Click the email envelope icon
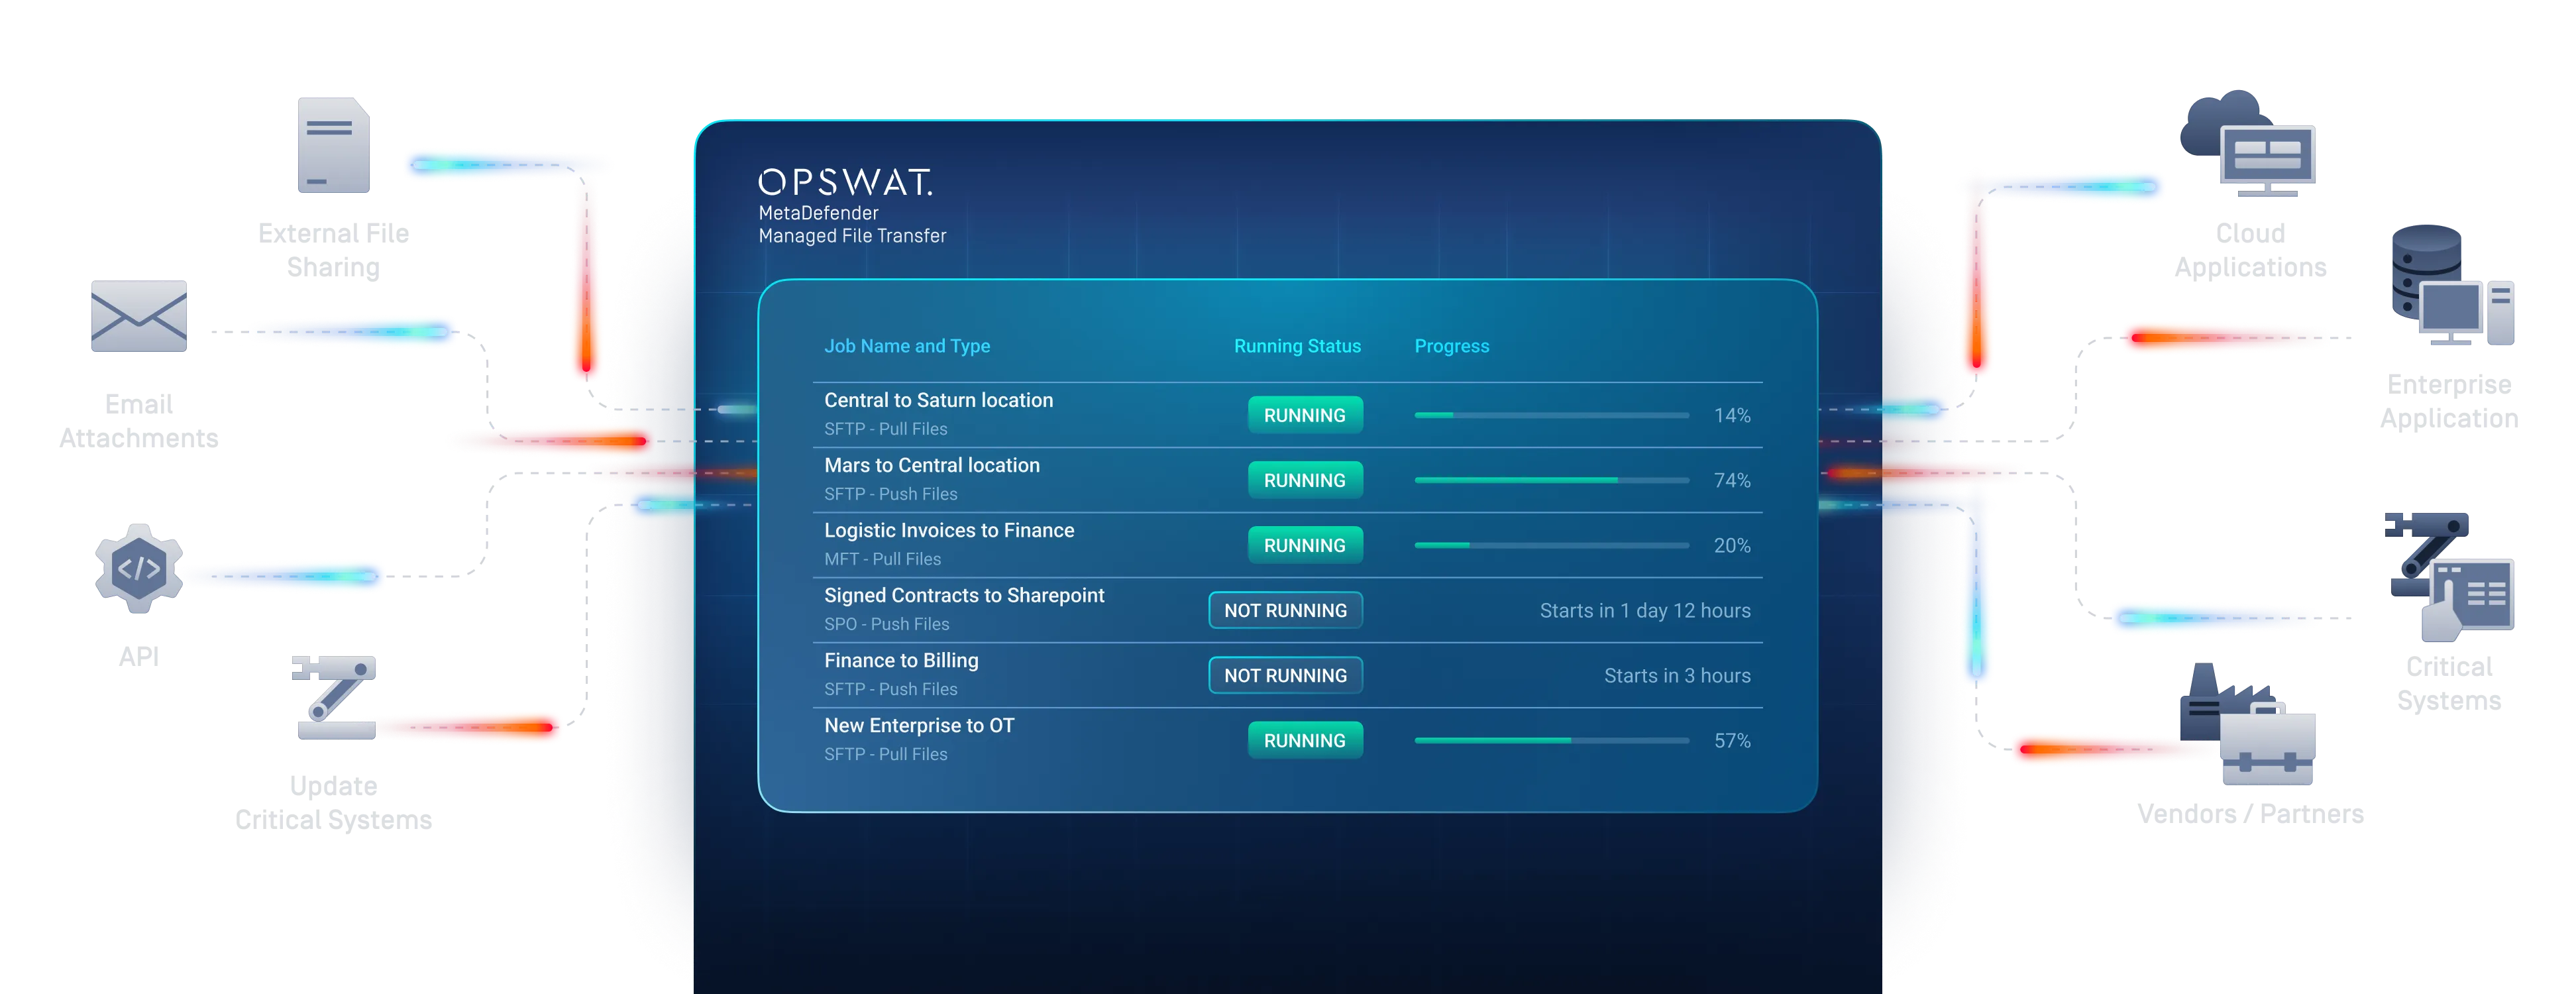Viewport: 2576px width, 994px height. coord(140,316)
